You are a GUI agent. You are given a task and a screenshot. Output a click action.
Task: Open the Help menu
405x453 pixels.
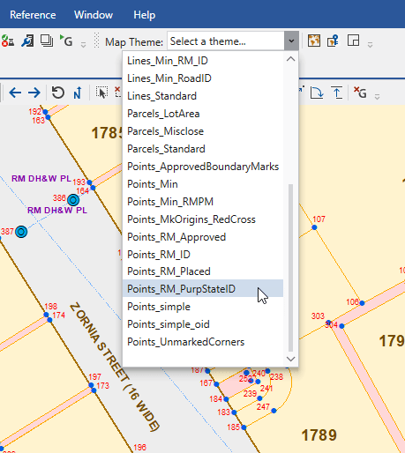point(144,15)
